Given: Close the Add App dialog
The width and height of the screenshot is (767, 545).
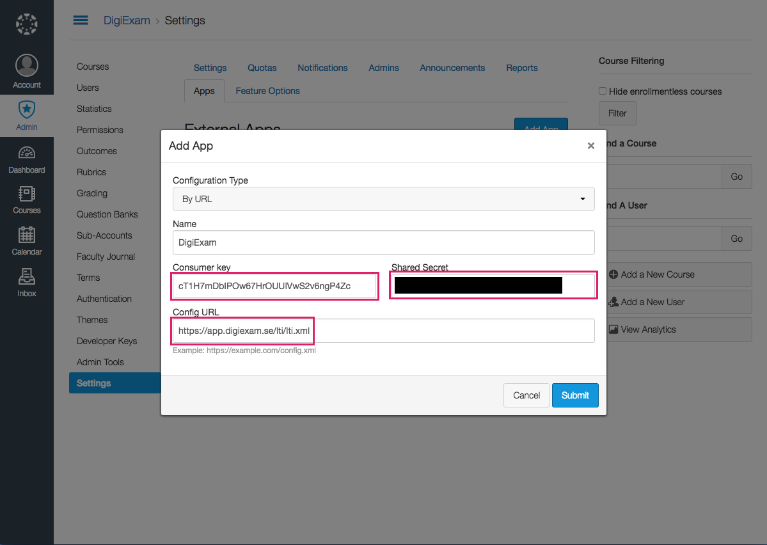Looking at the screenshot, I should pos(591,146).
